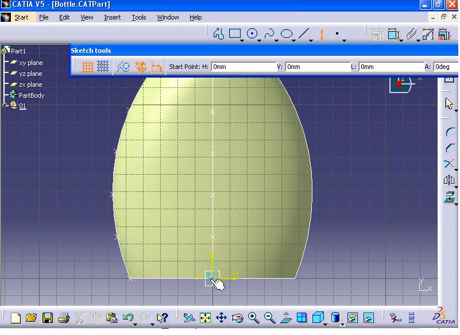The height and width of the screenshot is (335, 460).
Task: Open the Edit menu
Action: tap(64, 17)
